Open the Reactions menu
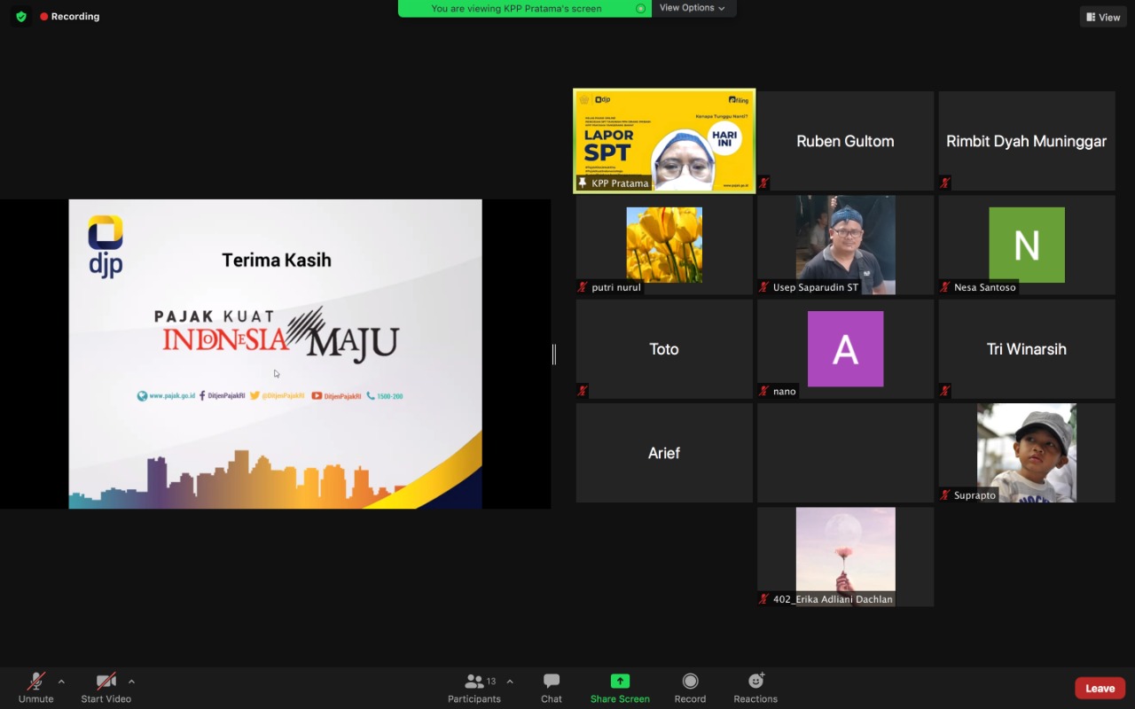Viewport: 1135px width, 709px height. (755, 687)
